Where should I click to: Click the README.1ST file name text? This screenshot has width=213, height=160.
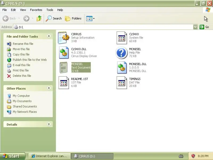79,79
